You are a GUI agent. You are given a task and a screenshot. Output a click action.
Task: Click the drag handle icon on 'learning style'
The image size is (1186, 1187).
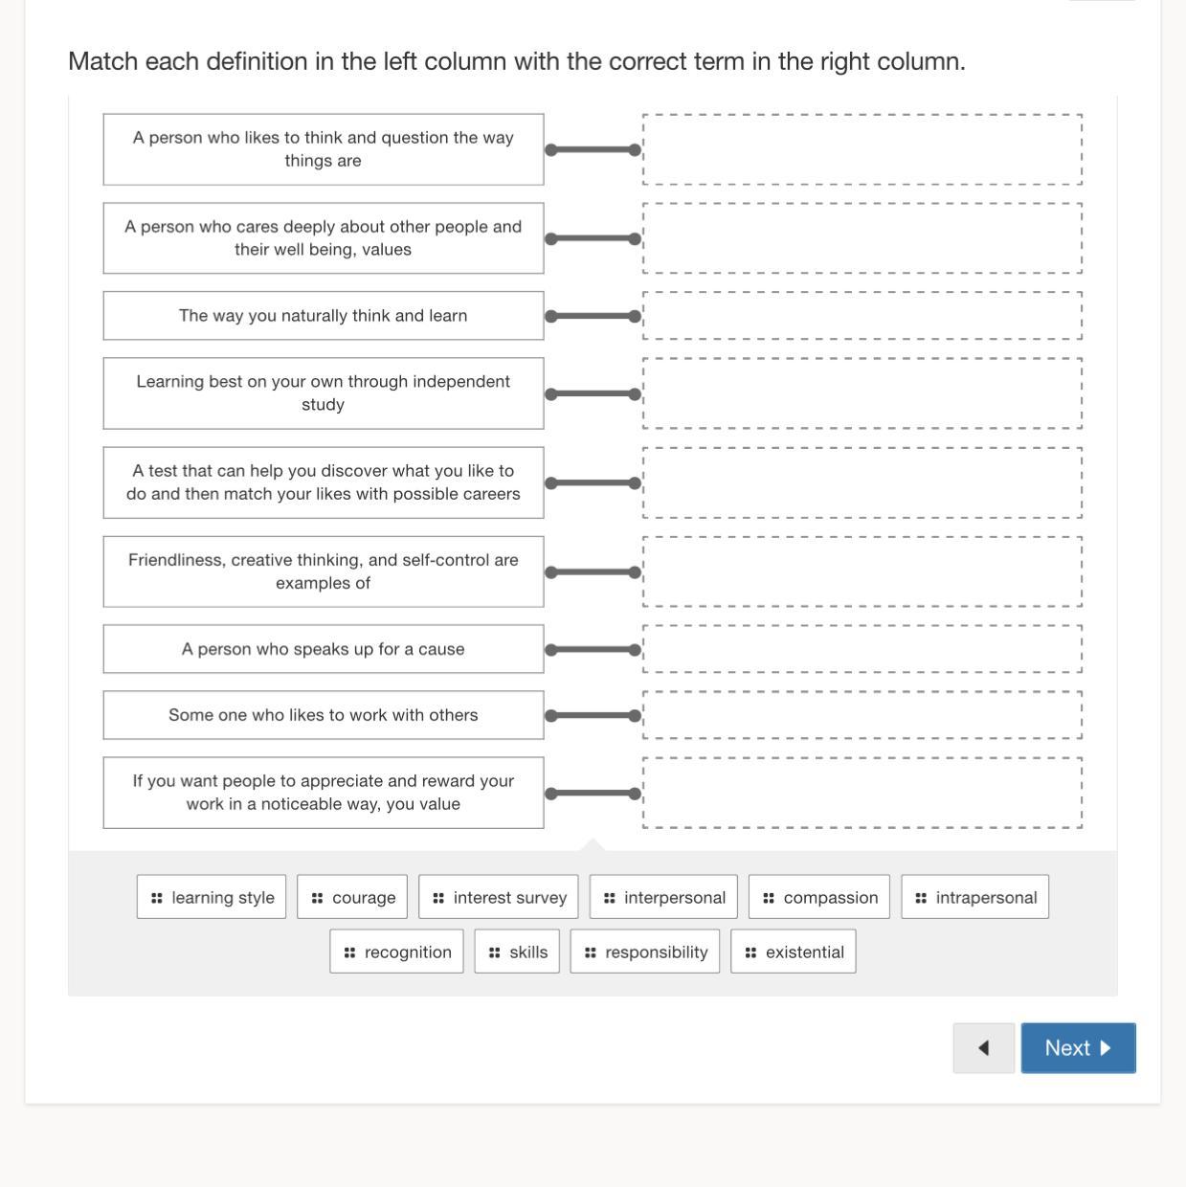coord(157,898)
